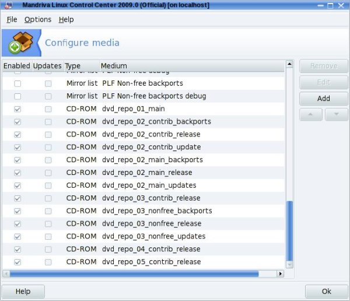
Task: Click the Add button
Action: [324, 99]
